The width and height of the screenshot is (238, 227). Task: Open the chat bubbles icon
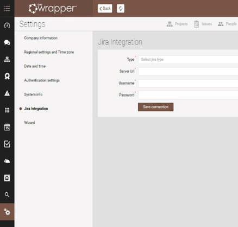[x=7, y=42]
